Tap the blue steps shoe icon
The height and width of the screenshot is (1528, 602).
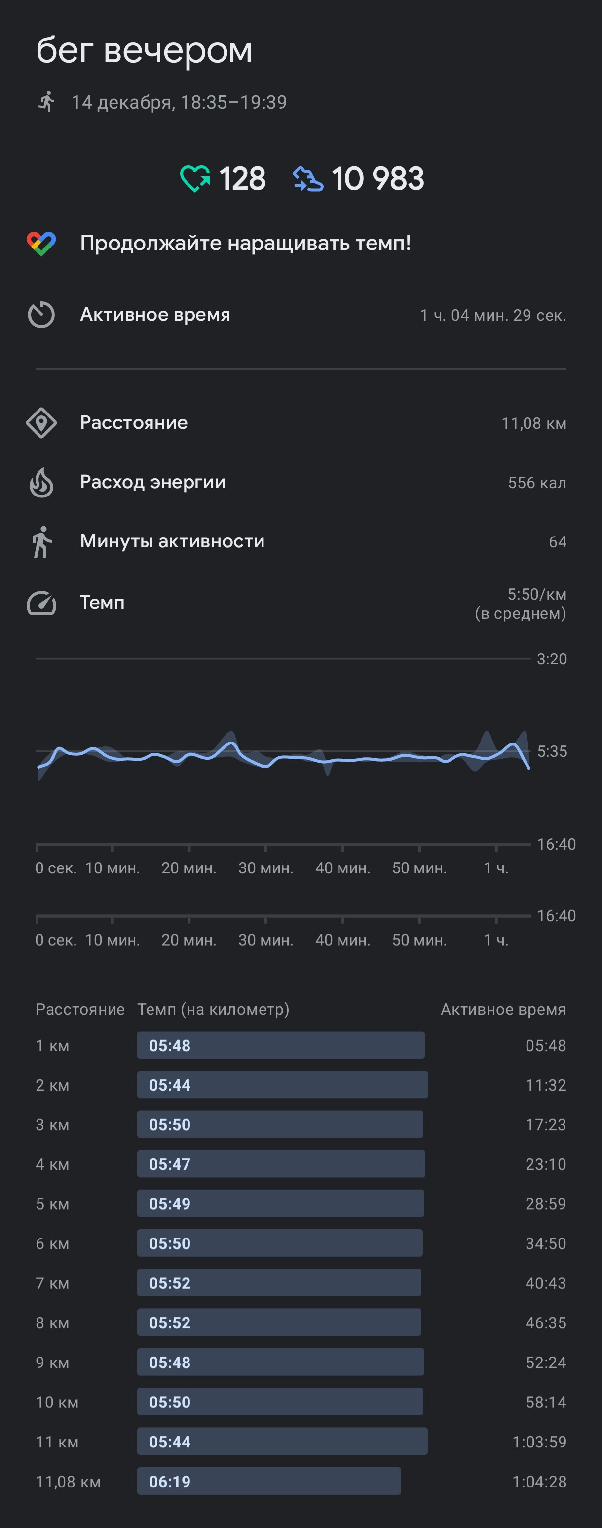click(x=307, y=179)
